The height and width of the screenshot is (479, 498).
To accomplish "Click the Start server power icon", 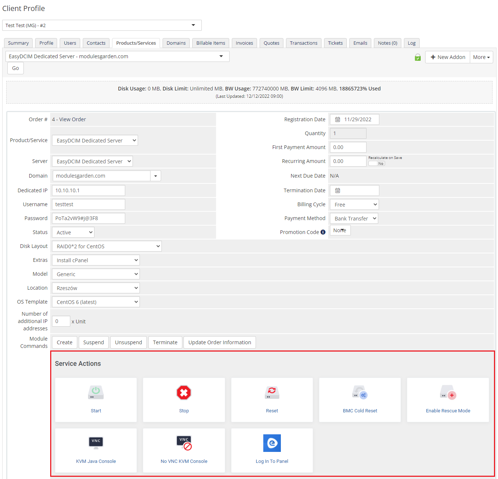I will coord(96,392).
